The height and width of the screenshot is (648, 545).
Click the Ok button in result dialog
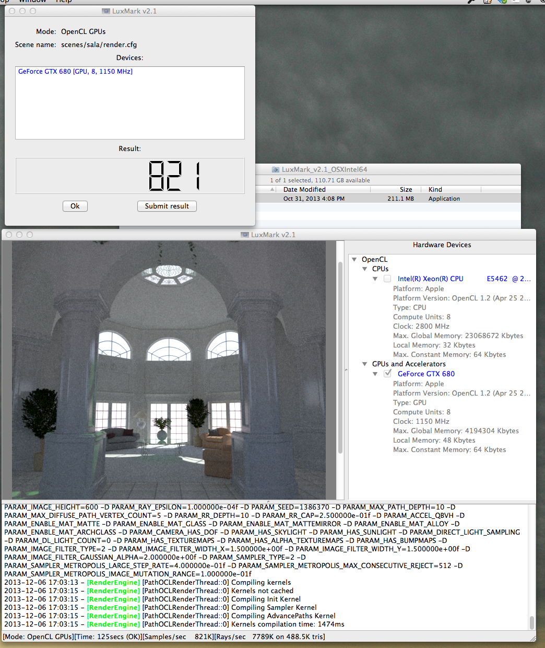click(x=75, y=206)
